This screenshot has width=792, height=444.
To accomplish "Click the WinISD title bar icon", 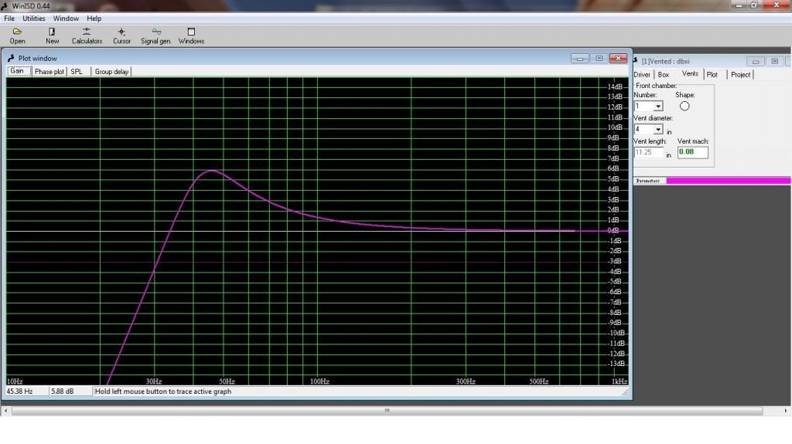I will pyautogui.click(x=5, y=6).
